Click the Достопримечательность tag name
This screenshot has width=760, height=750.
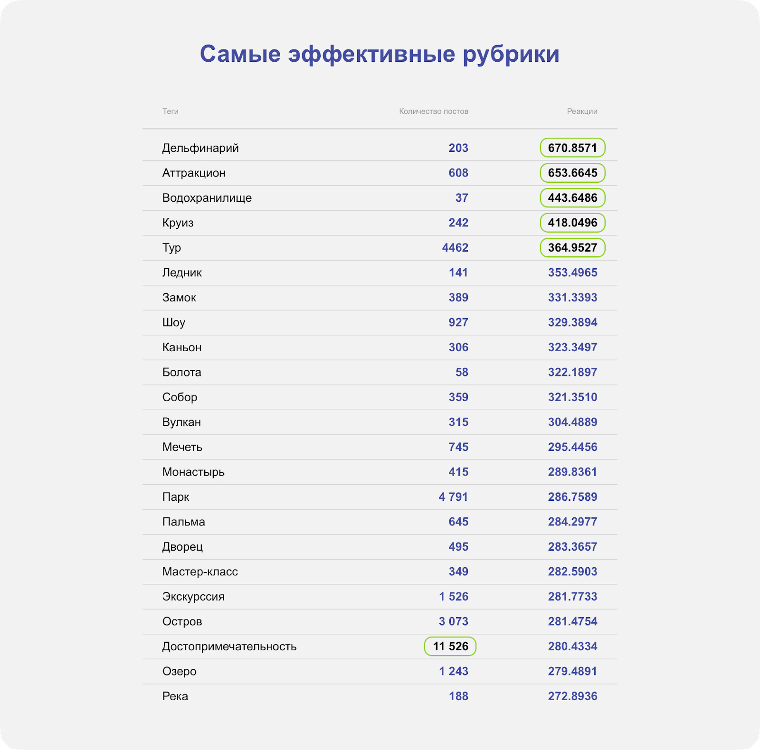229,647
